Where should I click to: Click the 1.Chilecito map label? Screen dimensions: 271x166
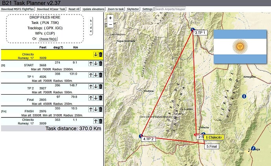[x=214, y=137]
